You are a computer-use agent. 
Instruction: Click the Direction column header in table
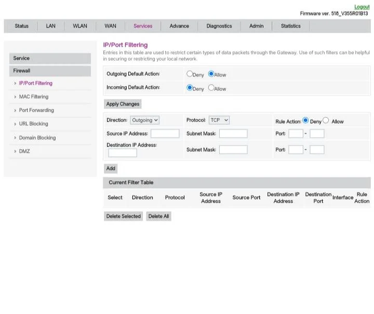(142, 198)
